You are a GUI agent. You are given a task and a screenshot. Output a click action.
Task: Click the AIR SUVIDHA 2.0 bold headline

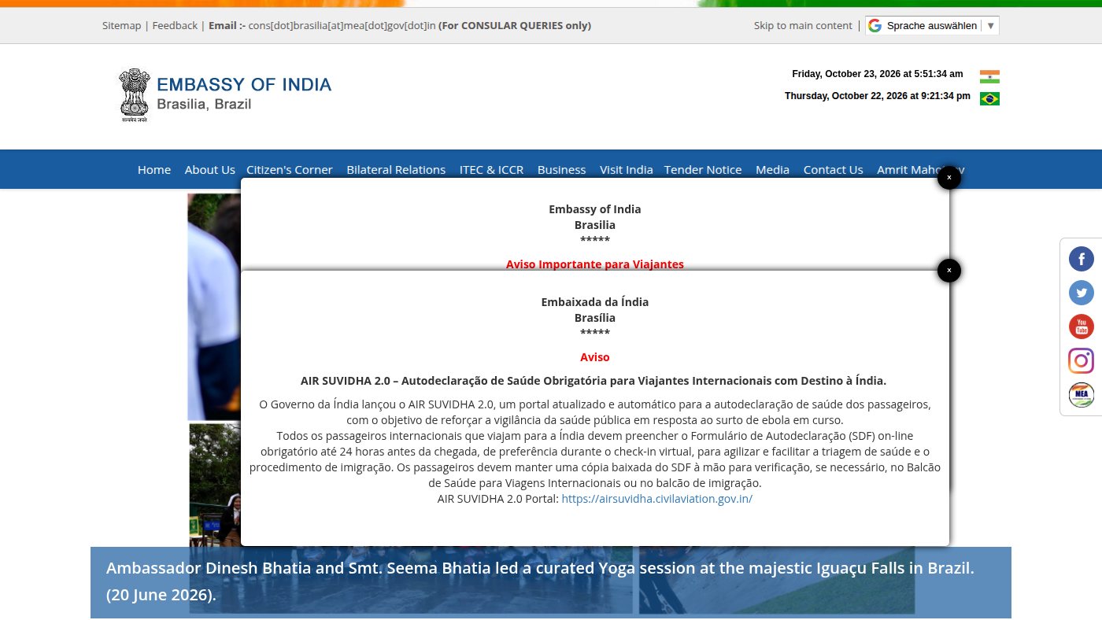click(594, 381)
